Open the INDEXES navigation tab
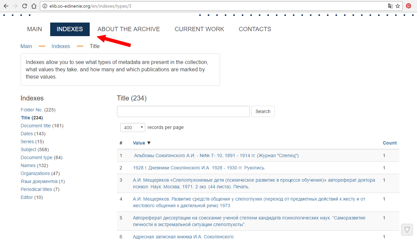The image size is (417, 241). pyautogui.click(x=70, y=29)
